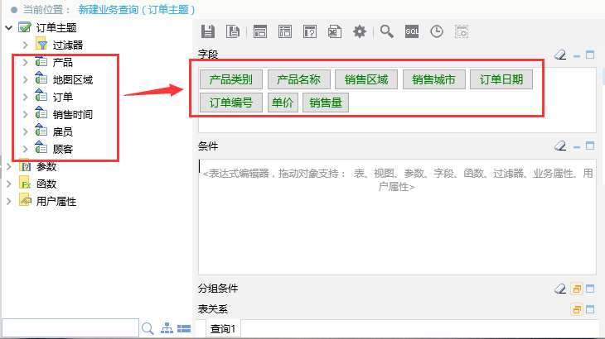
Task: Click the parameter layout icon with question mark
Action: 310,31
